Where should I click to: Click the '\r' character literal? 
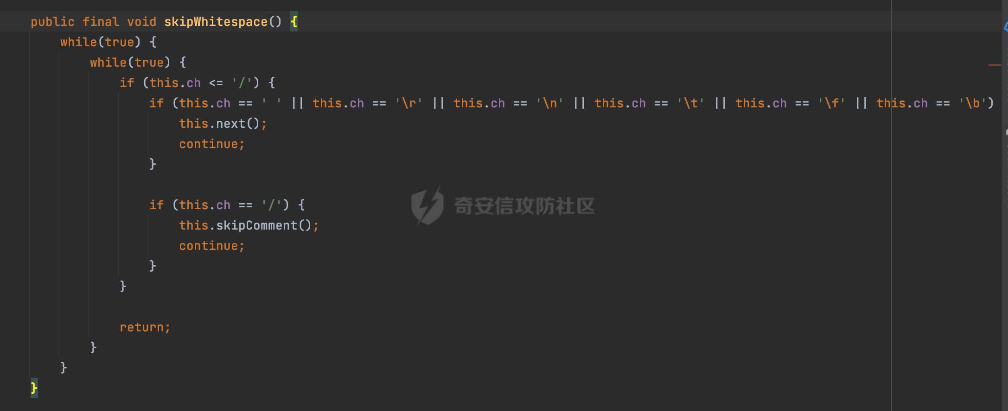coord(408,103)
